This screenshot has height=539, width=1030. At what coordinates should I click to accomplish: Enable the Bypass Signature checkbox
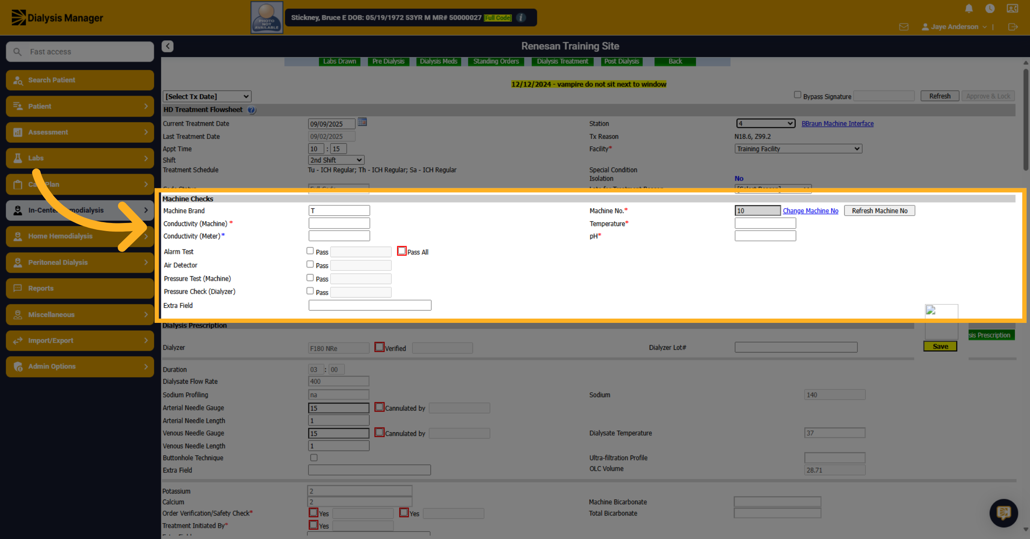(x=797, y=95)
